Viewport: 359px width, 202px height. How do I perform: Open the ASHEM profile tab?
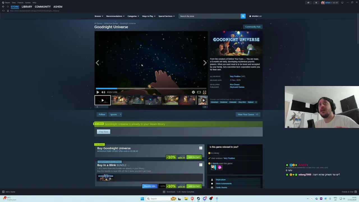58,7
